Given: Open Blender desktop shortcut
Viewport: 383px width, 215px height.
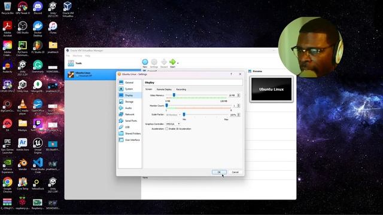Looking at the screenshot, I should [x=23, y=164].
